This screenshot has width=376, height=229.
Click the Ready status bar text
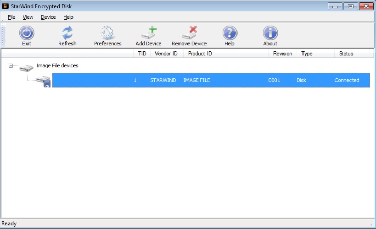coord(9,224)
